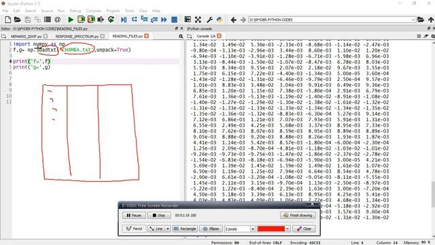Browse console tabs icon
The height and width of the screenshot is (245, 435).
(x=190, y=36)
